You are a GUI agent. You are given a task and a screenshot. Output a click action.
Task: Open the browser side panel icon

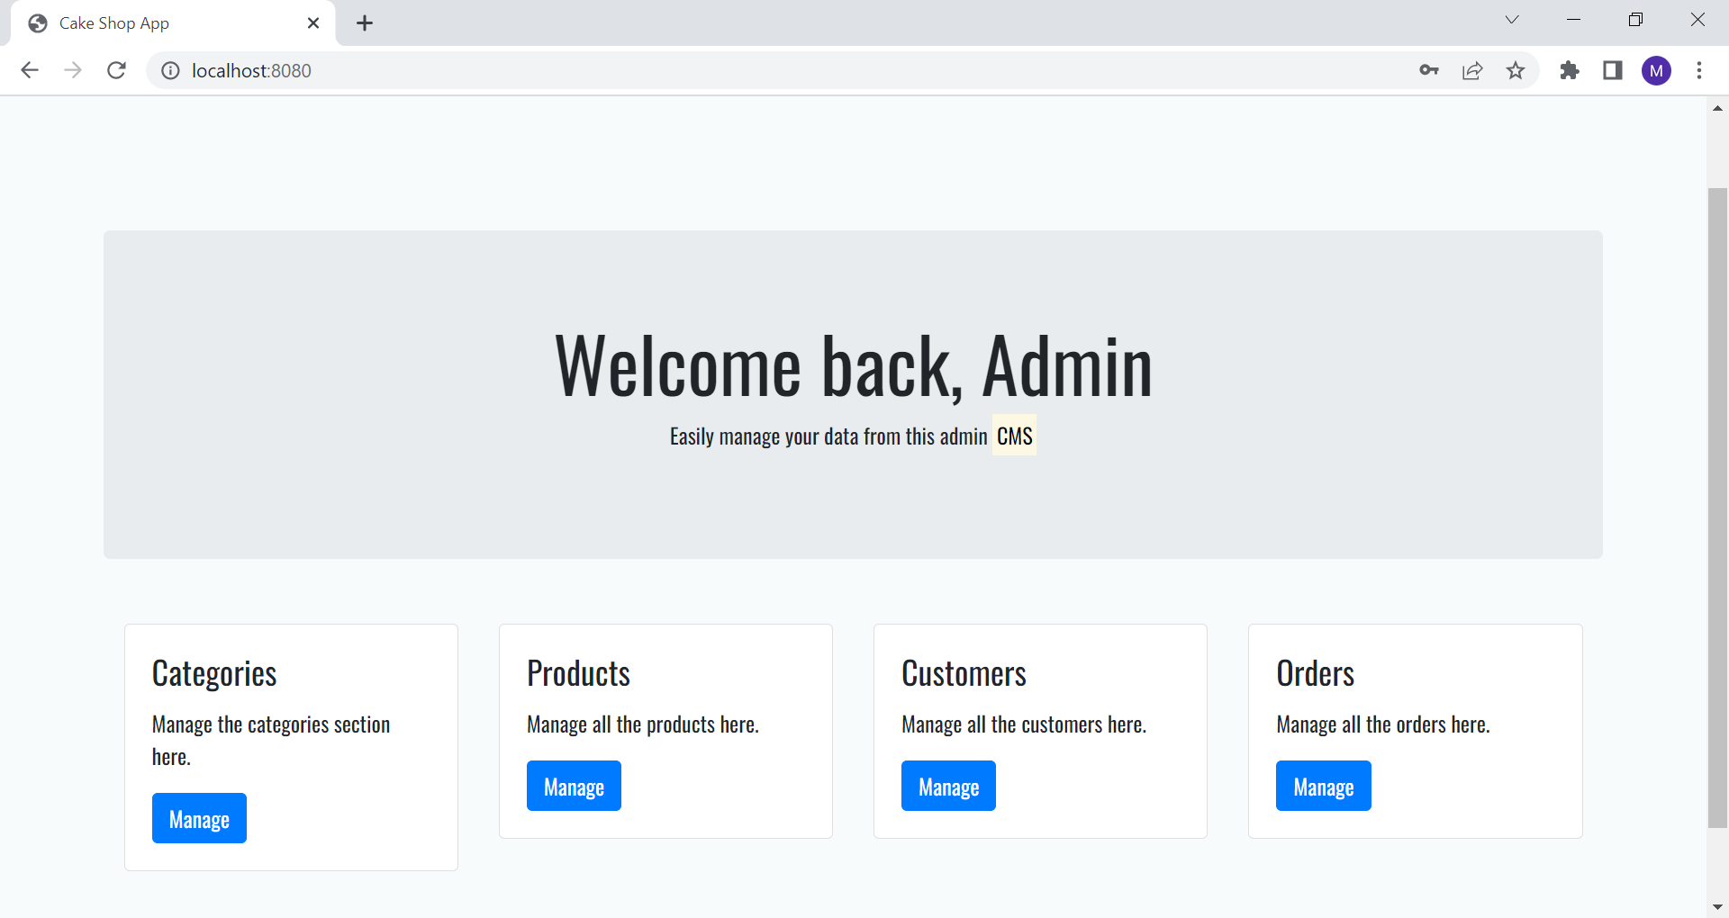(1613, 70)
